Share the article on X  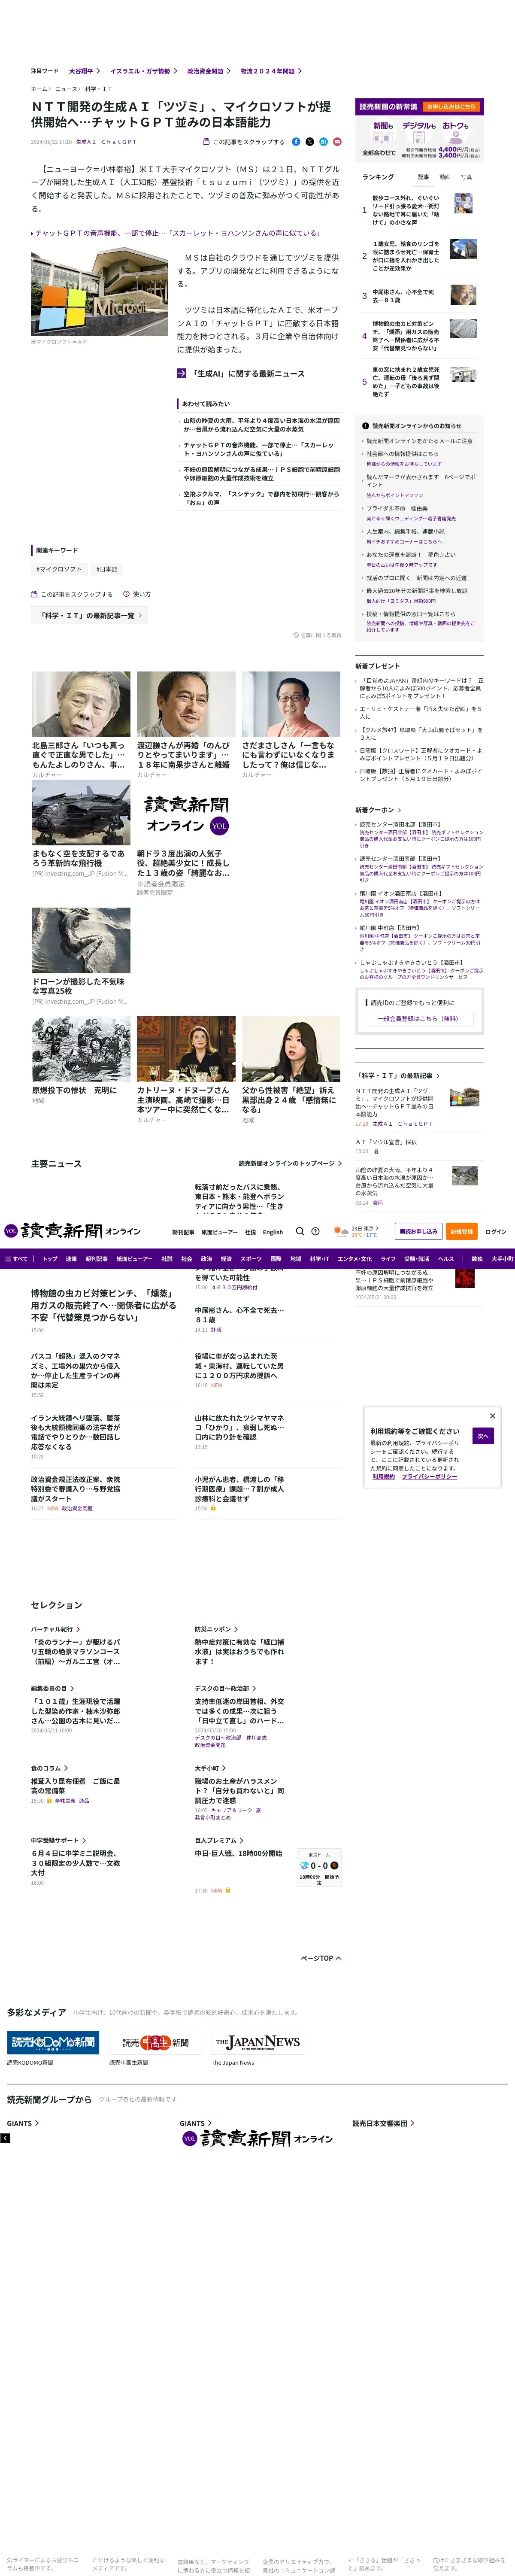310,142
